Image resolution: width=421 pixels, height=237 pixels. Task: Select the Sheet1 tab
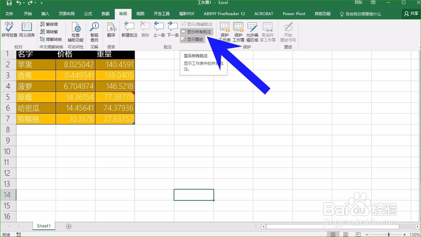pos(43,226)
